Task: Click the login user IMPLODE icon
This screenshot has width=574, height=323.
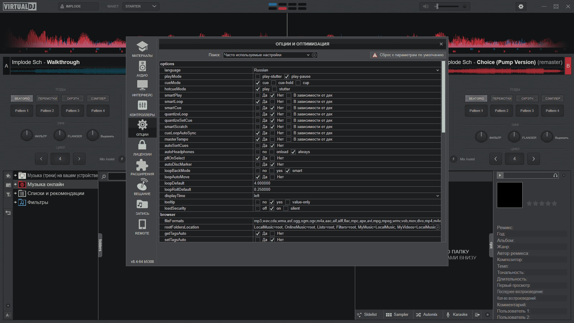Action: pos(62,6)
